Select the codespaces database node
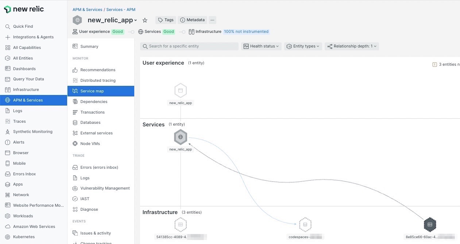 tap(305, 225)
